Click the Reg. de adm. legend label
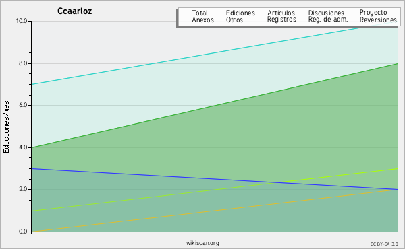 328,20
